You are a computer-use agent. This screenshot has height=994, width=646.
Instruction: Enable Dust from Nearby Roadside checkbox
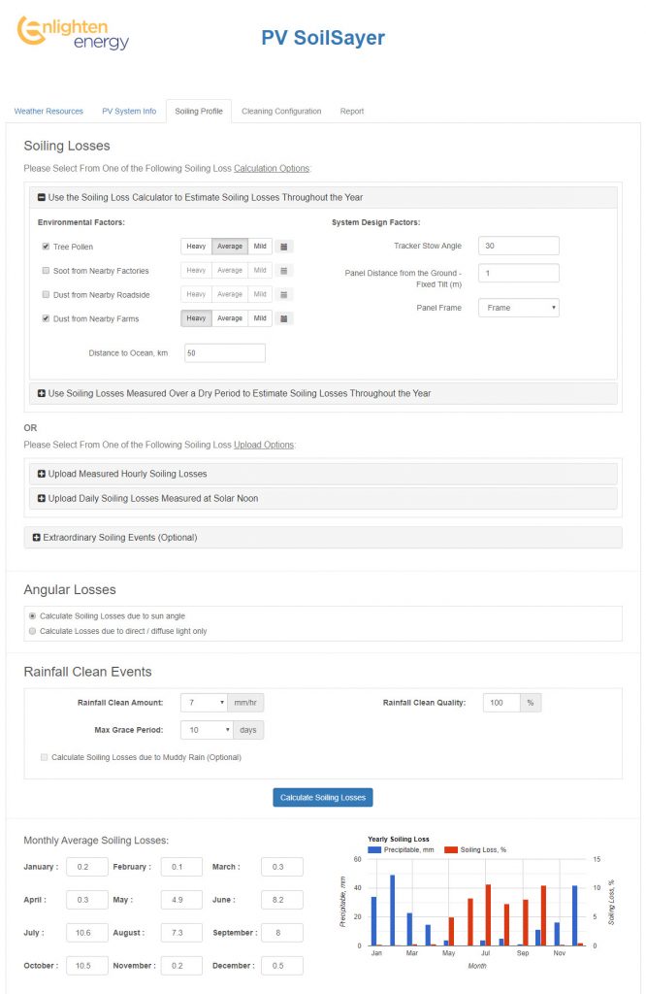coord(46,295)
